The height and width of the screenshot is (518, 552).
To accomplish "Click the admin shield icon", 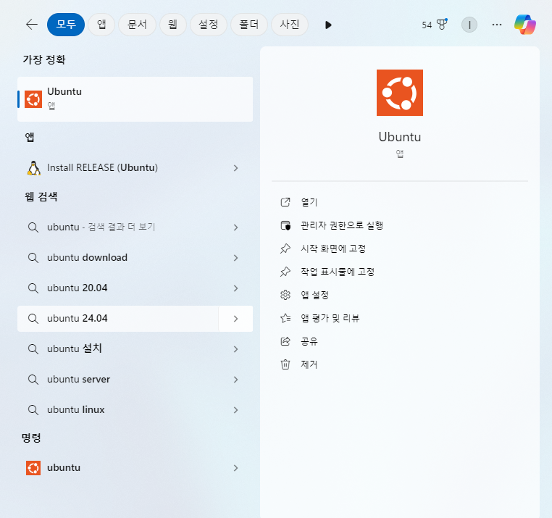I will point(285,225).
